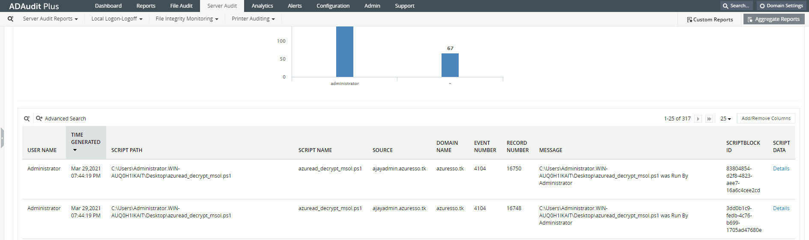Switch to File Audit tab

[181, 6]
